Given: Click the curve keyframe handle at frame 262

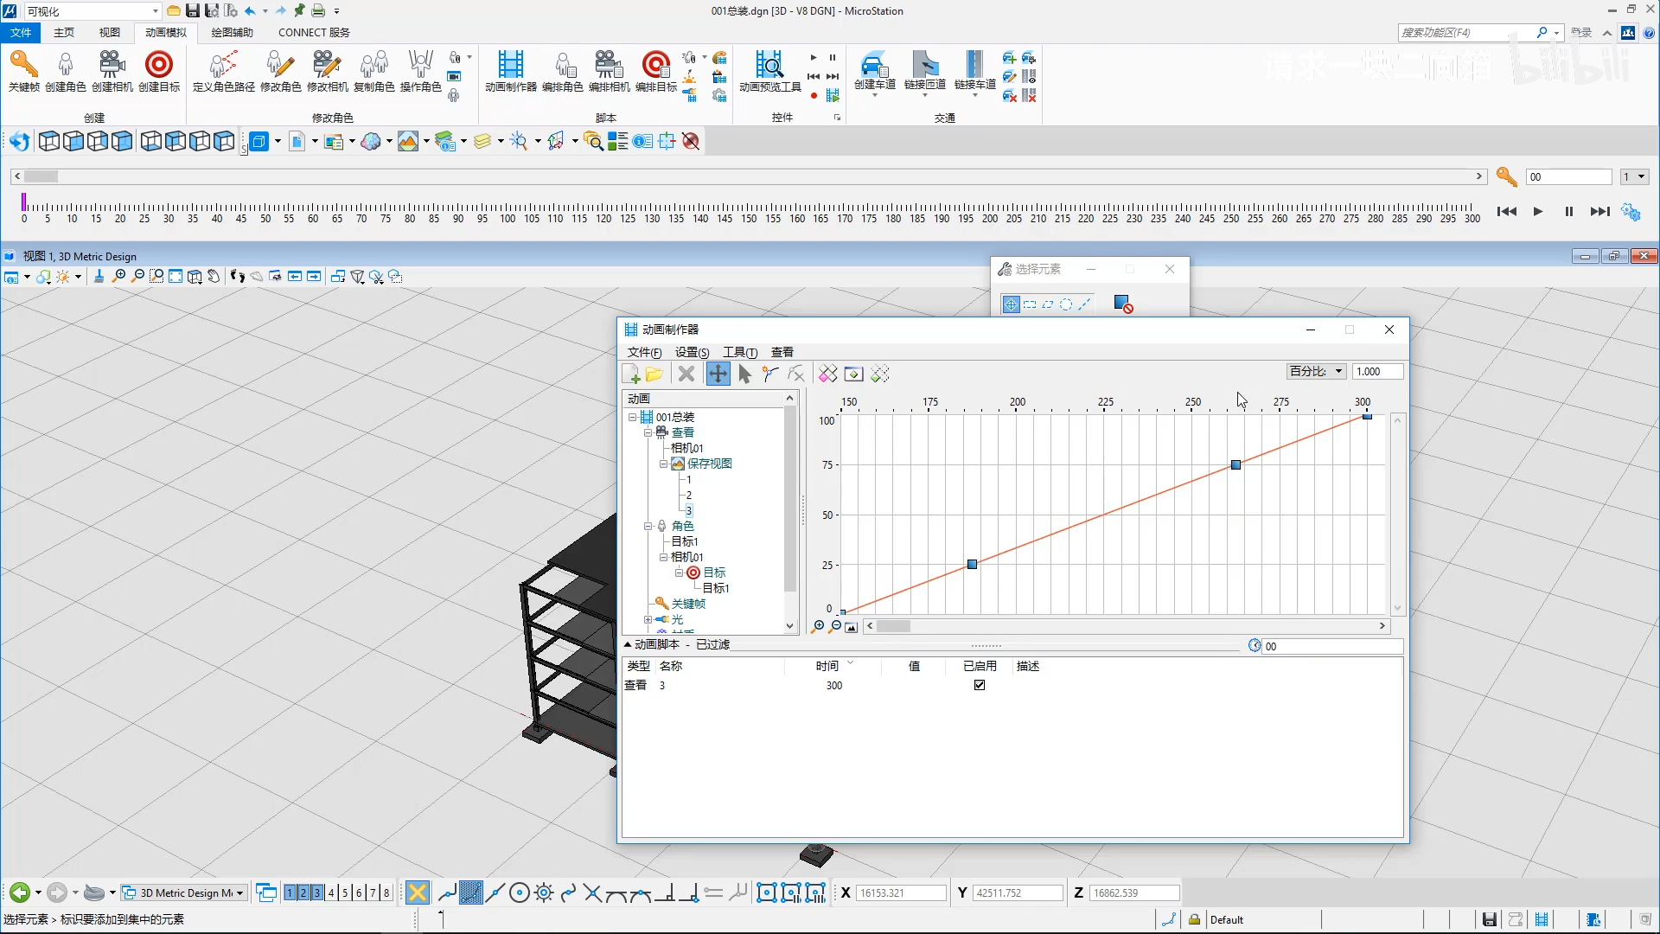Looking at the screenshot, I should (1235, 465).
